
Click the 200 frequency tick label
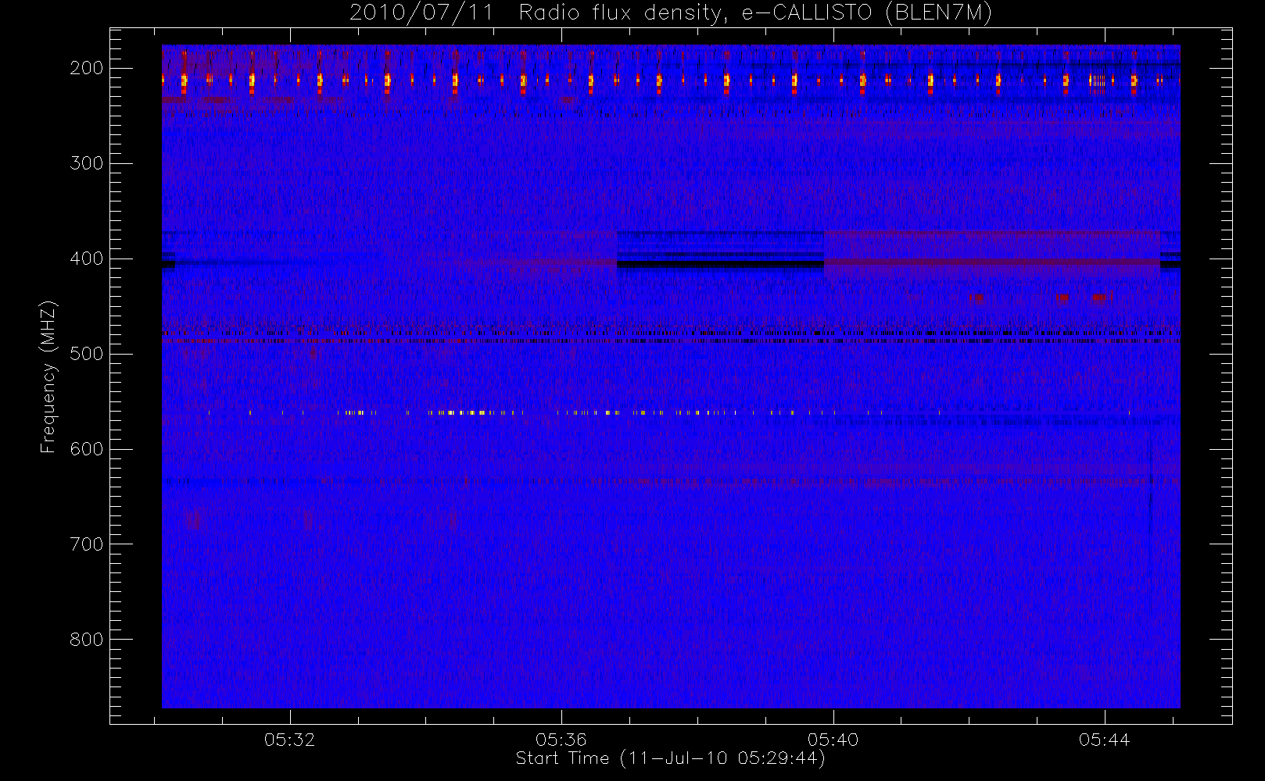[x=87, y=68]
